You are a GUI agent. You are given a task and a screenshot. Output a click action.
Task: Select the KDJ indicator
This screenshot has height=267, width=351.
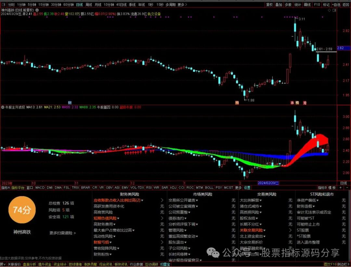(173, 188)
